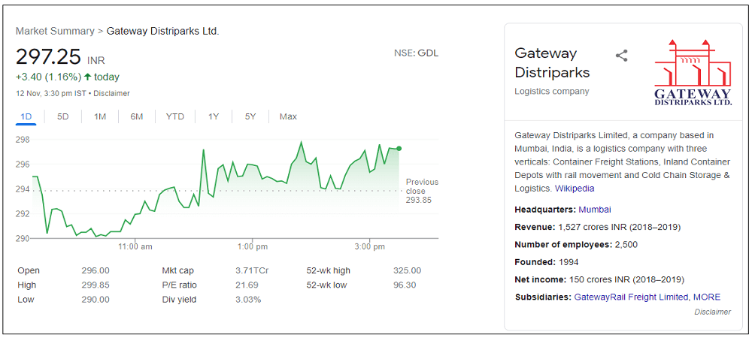Click the Net income 150 crores entry
The image size is (752, 338).
(599, 279)
